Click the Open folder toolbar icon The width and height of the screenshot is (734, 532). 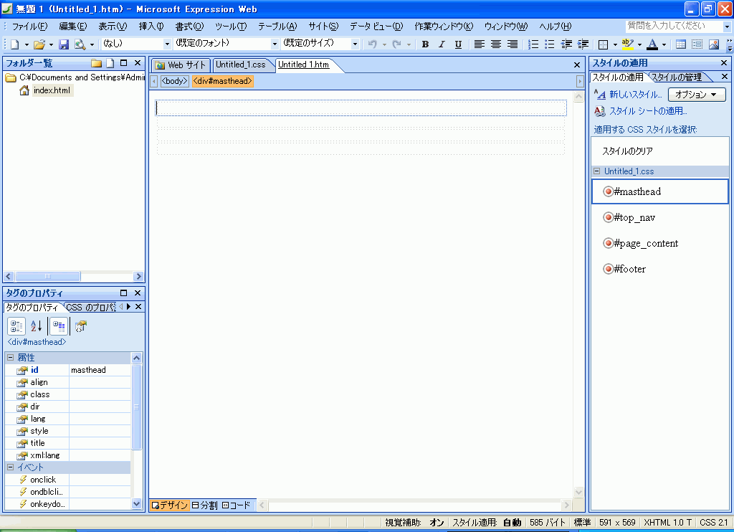(39, 44)
